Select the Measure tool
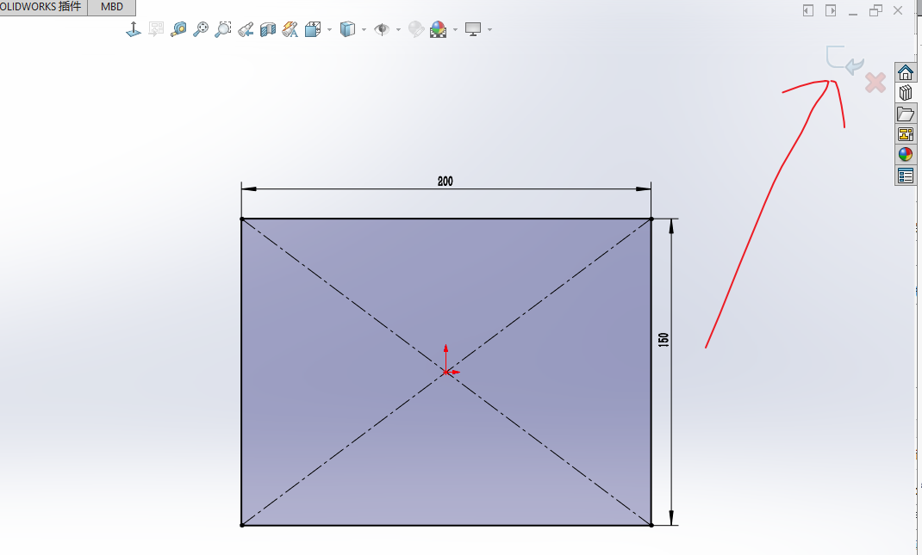922x555 pixels. [x=177, y=28]
